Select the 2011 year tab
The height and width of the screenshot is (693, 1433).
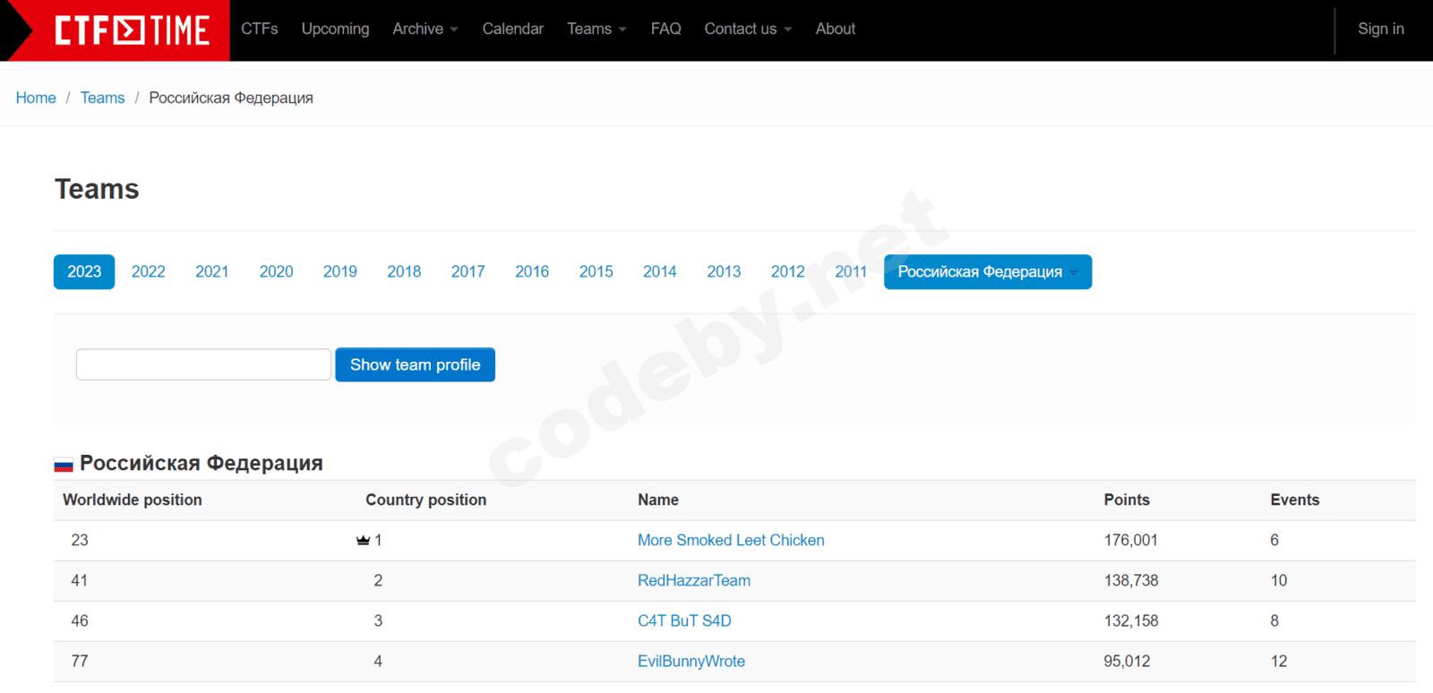click(850, 272)
